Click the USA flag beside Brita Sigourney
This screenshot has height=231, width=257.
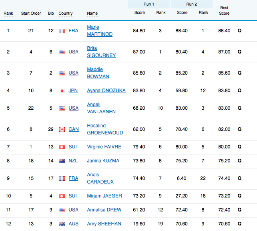click(x=62, y=52)
